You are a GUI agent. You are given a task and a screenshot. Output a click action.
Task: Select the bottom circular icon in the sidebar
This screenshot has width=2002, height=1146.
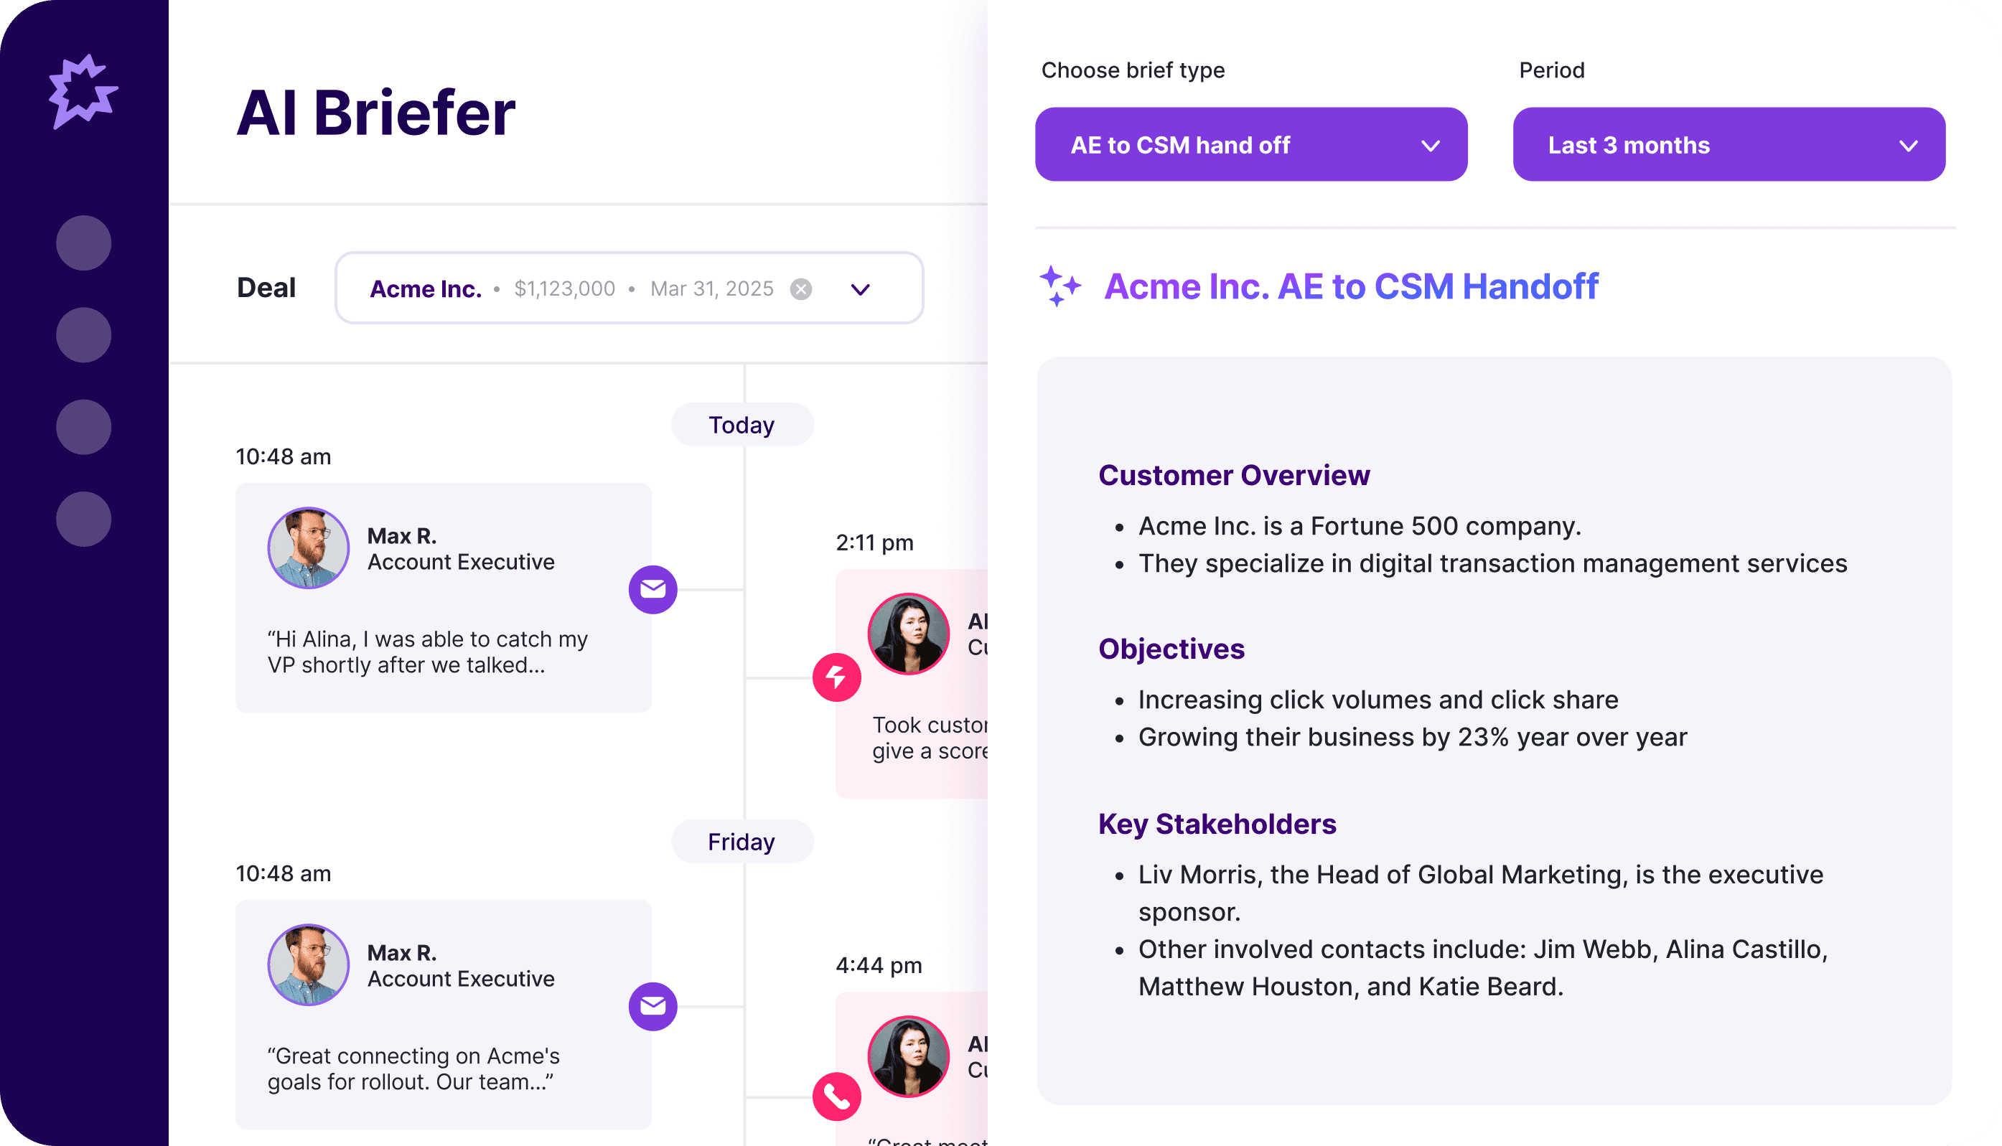point(83,520)
